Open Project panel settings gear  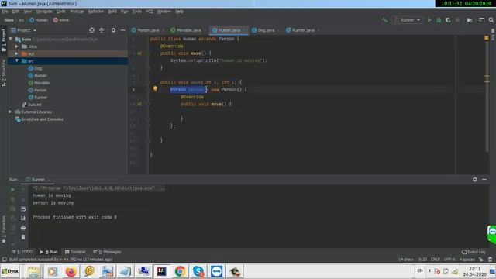pyautogui.click(x=113, y=30)
